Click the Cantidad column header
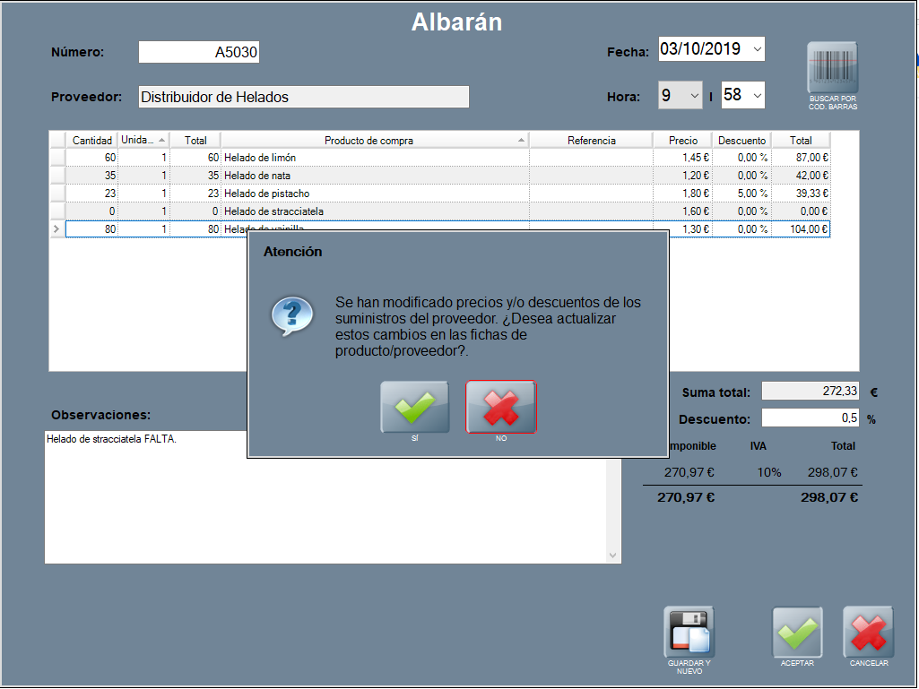This screenshot has height=689, width=919. [x=91, y=141]
